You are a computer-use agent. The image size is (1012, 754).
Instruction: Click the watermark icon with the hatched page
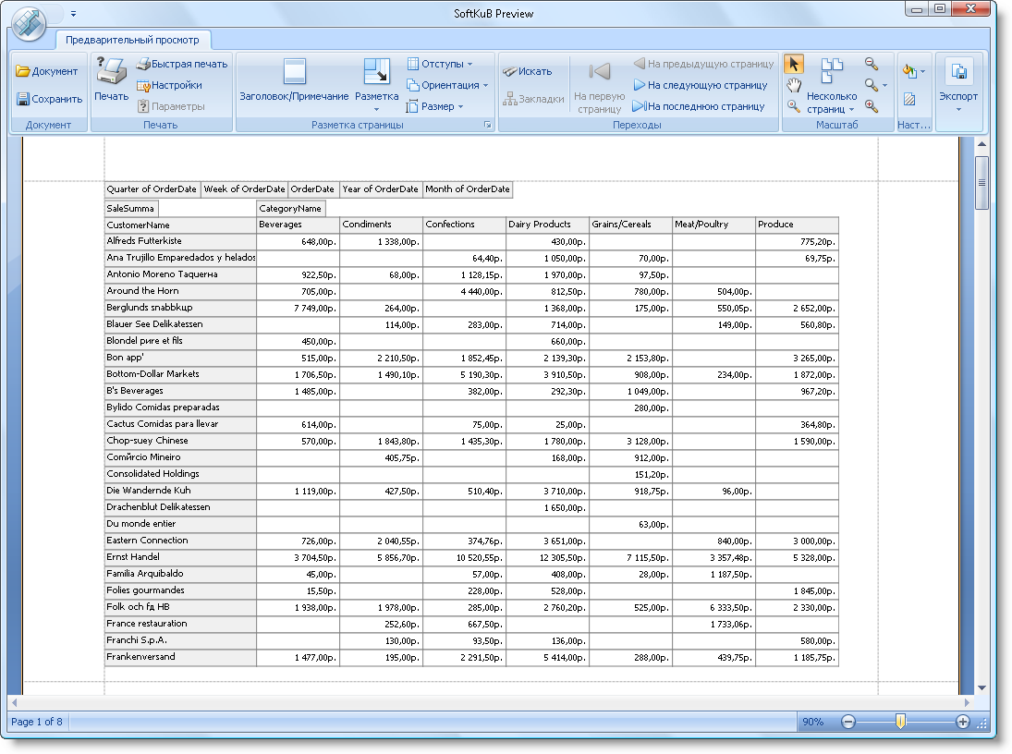pyautogui.click(x=909, y=99)
